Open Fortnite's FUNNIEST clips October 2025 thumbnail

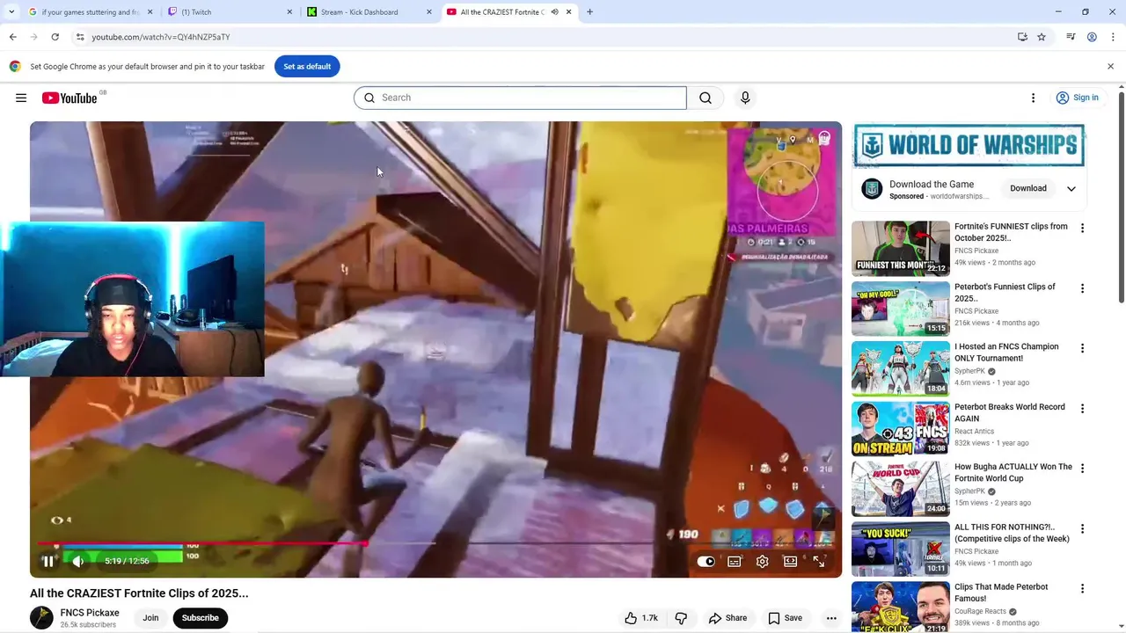pyautogui.click(x=900, y=249)
